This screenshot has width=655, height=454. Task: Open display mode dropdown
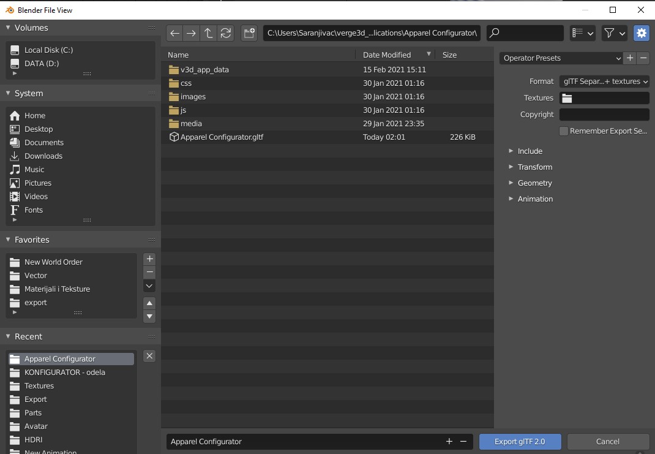click(582, 33)
